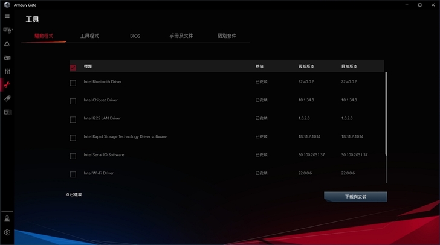Switch to the 手冊及文件 tab
Image resolution: width=440 pixels, height=245 pixels.
pos(181,36)
